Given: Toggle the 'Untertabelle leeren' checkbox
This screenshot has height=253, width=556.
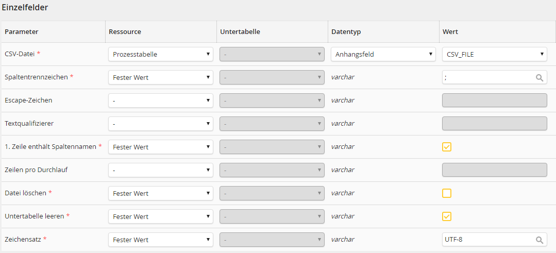Looking at the screenshot, I should 447,216.
